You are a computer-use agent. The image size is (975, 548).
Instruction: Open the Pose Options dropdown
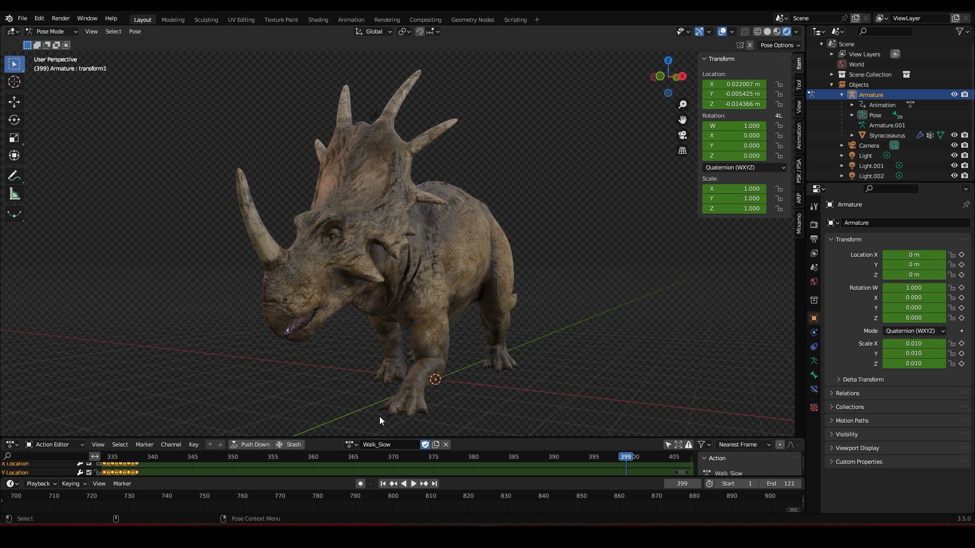[x=779, y=45]
